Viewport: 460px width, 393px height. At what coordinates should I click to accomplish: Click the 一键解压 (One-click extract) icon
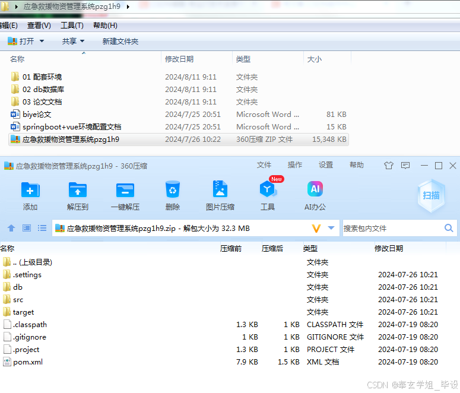tap(125, 190)
